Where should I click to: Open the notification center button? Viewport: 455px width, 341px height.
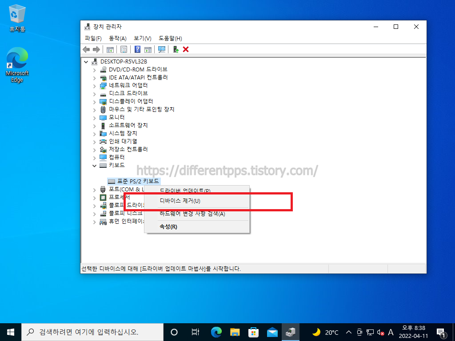point(441,332)
